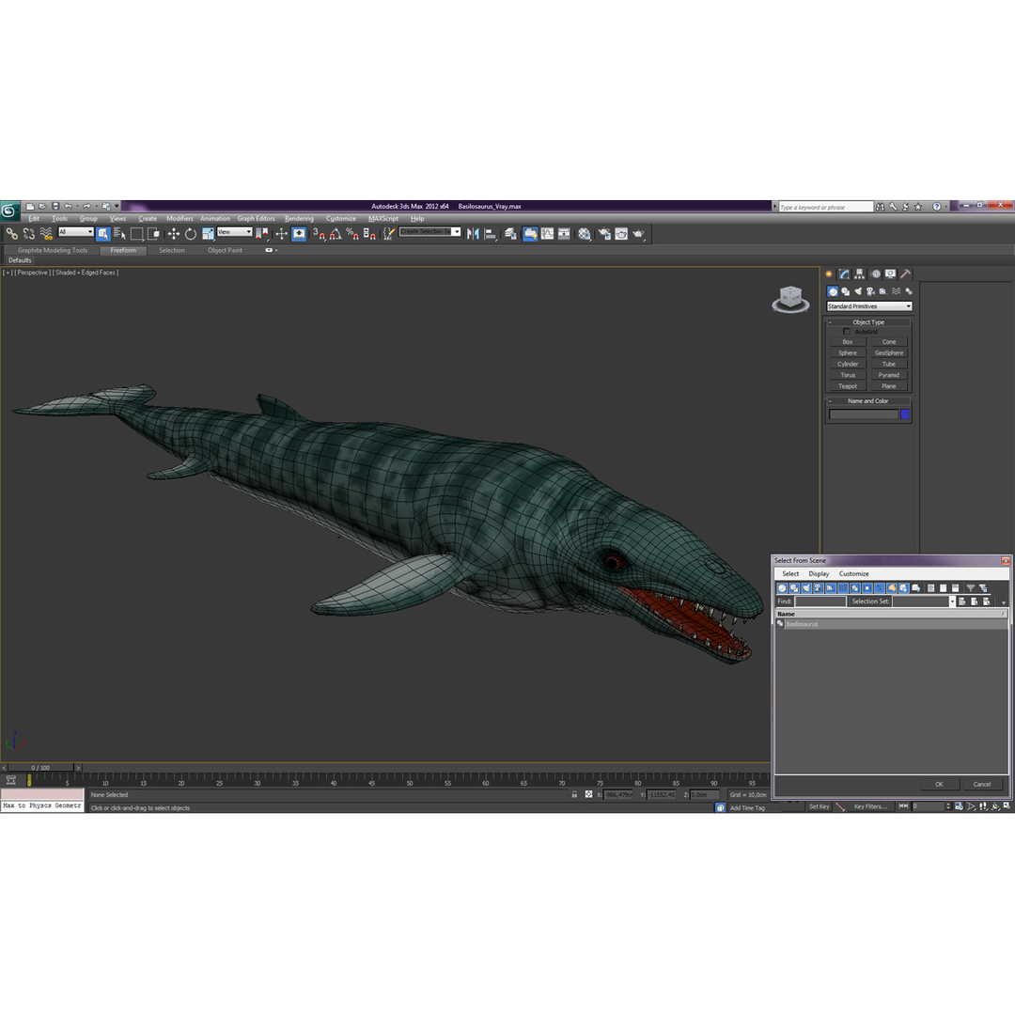The image size is (1015, 1015).
Task: Click the Teapot primitive button
Action: point(848,386)
